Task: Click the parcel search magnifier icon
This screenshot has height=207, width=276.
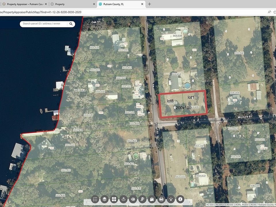Action: 71,24
